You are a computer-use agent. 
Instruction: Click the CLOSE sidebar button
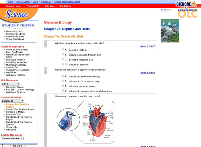pyautogui.click(x=18, y=146)
